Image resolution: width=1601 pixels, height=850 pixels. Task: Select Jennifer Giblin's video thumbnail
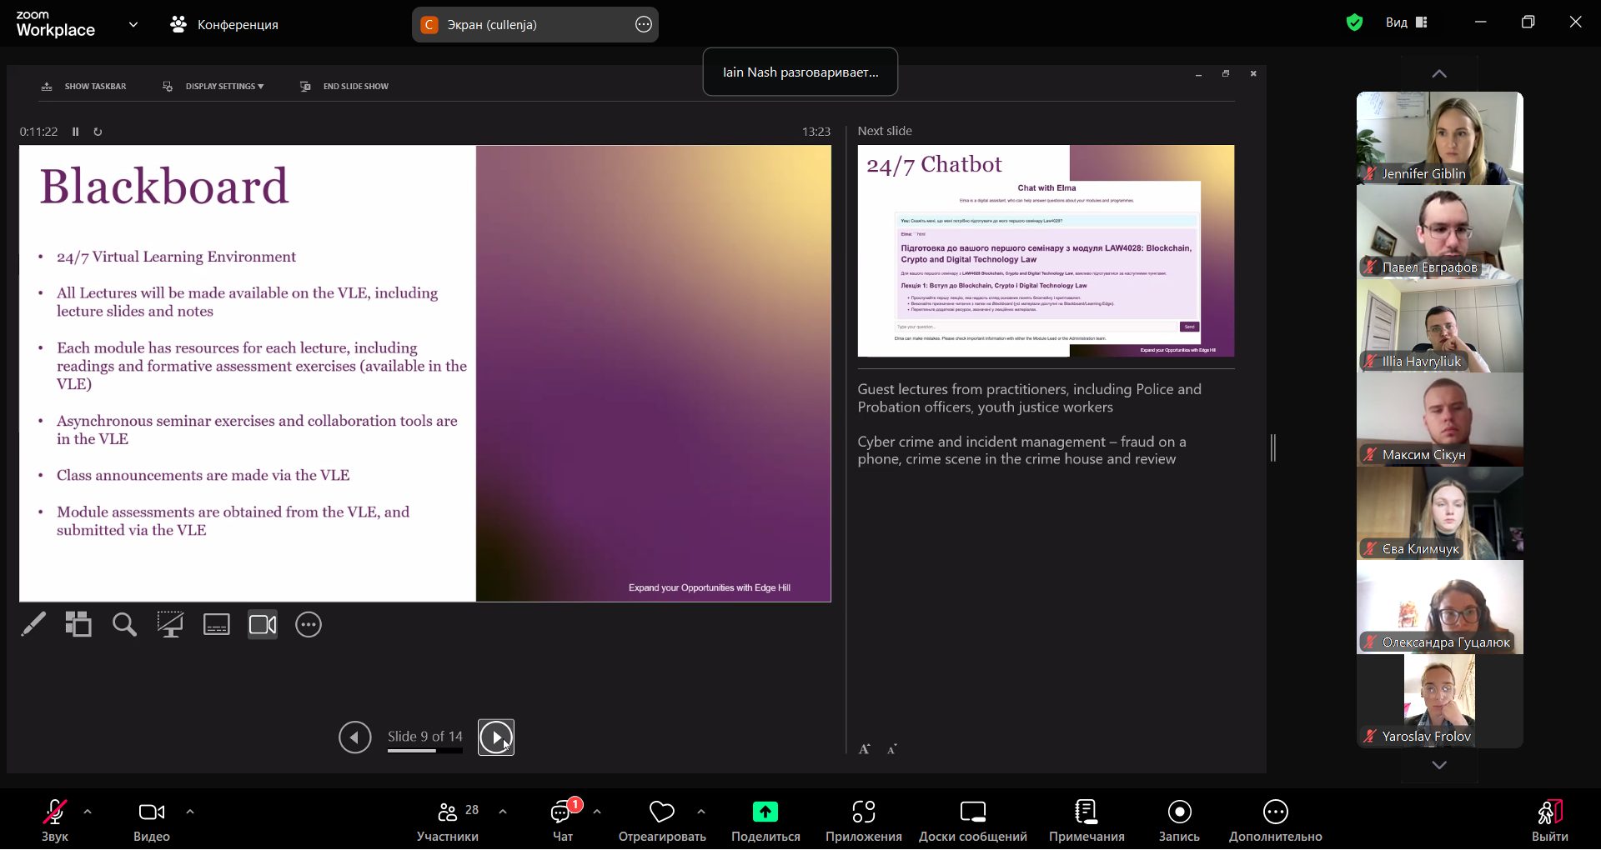click(1439, 137)
